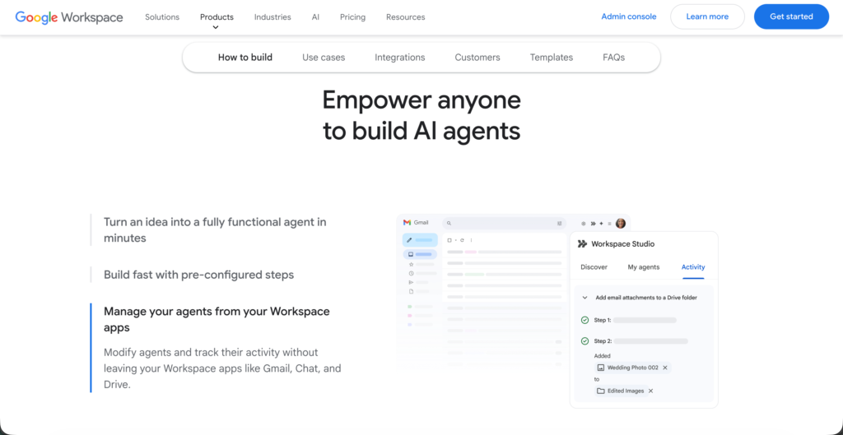Open the Solutions menu
Image resolution: width=843 pixels, height=435 pixels.
[162, 16]
